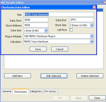Save the checksum data
The image size is (106, 102).
coord(38,49)
